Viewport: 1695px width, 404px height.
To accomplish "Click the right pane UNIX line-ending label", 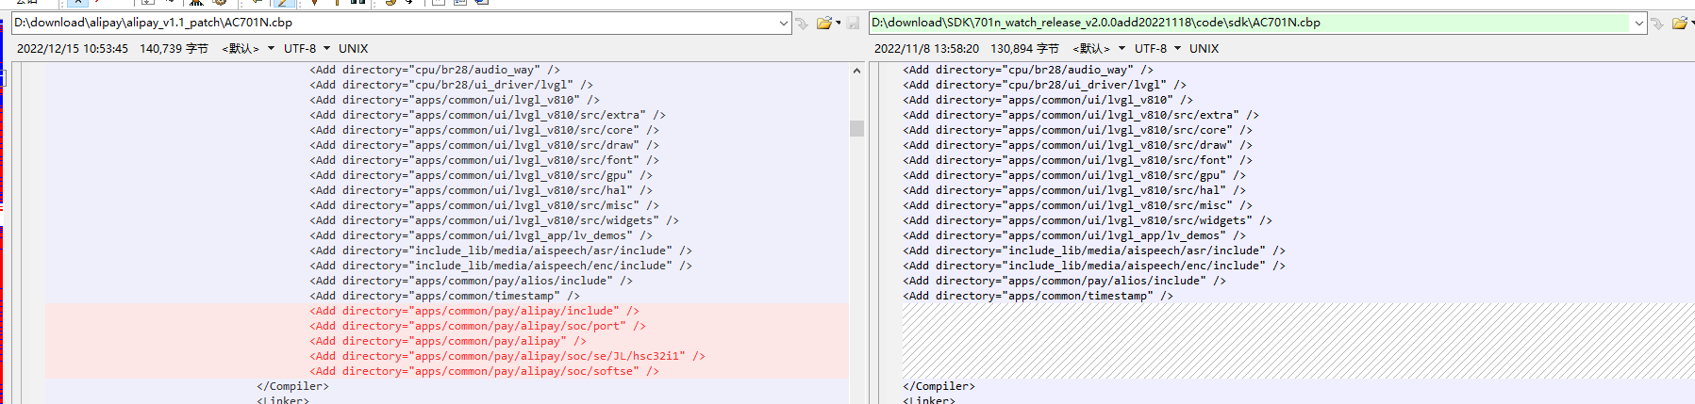I will 1205,48.
